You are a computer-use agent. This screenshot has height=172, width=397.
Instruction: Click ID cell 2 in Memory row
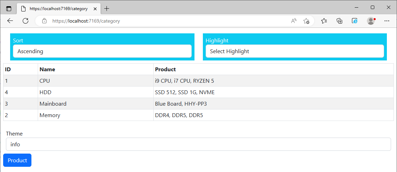(21, 115)
